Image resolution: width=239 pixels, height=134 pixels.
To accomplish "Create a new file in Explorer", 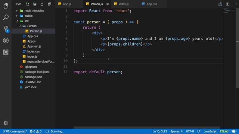I will [27, 4].
